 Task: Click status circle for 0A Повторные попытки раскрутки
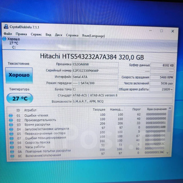pyautogui.click(x=12, y=152)
